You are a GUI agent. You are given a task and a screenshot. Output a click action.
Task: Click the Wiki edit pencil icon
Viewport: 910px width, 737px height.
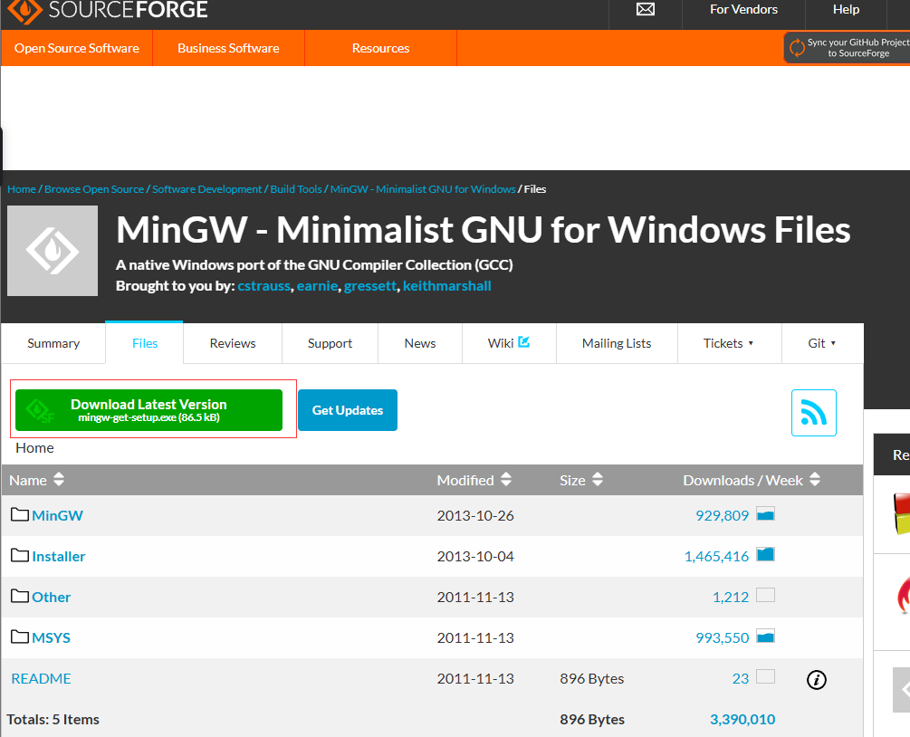pos(523,342)
